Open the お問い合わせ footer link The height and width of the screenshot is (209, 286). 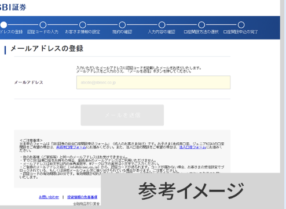click(49, 197)
